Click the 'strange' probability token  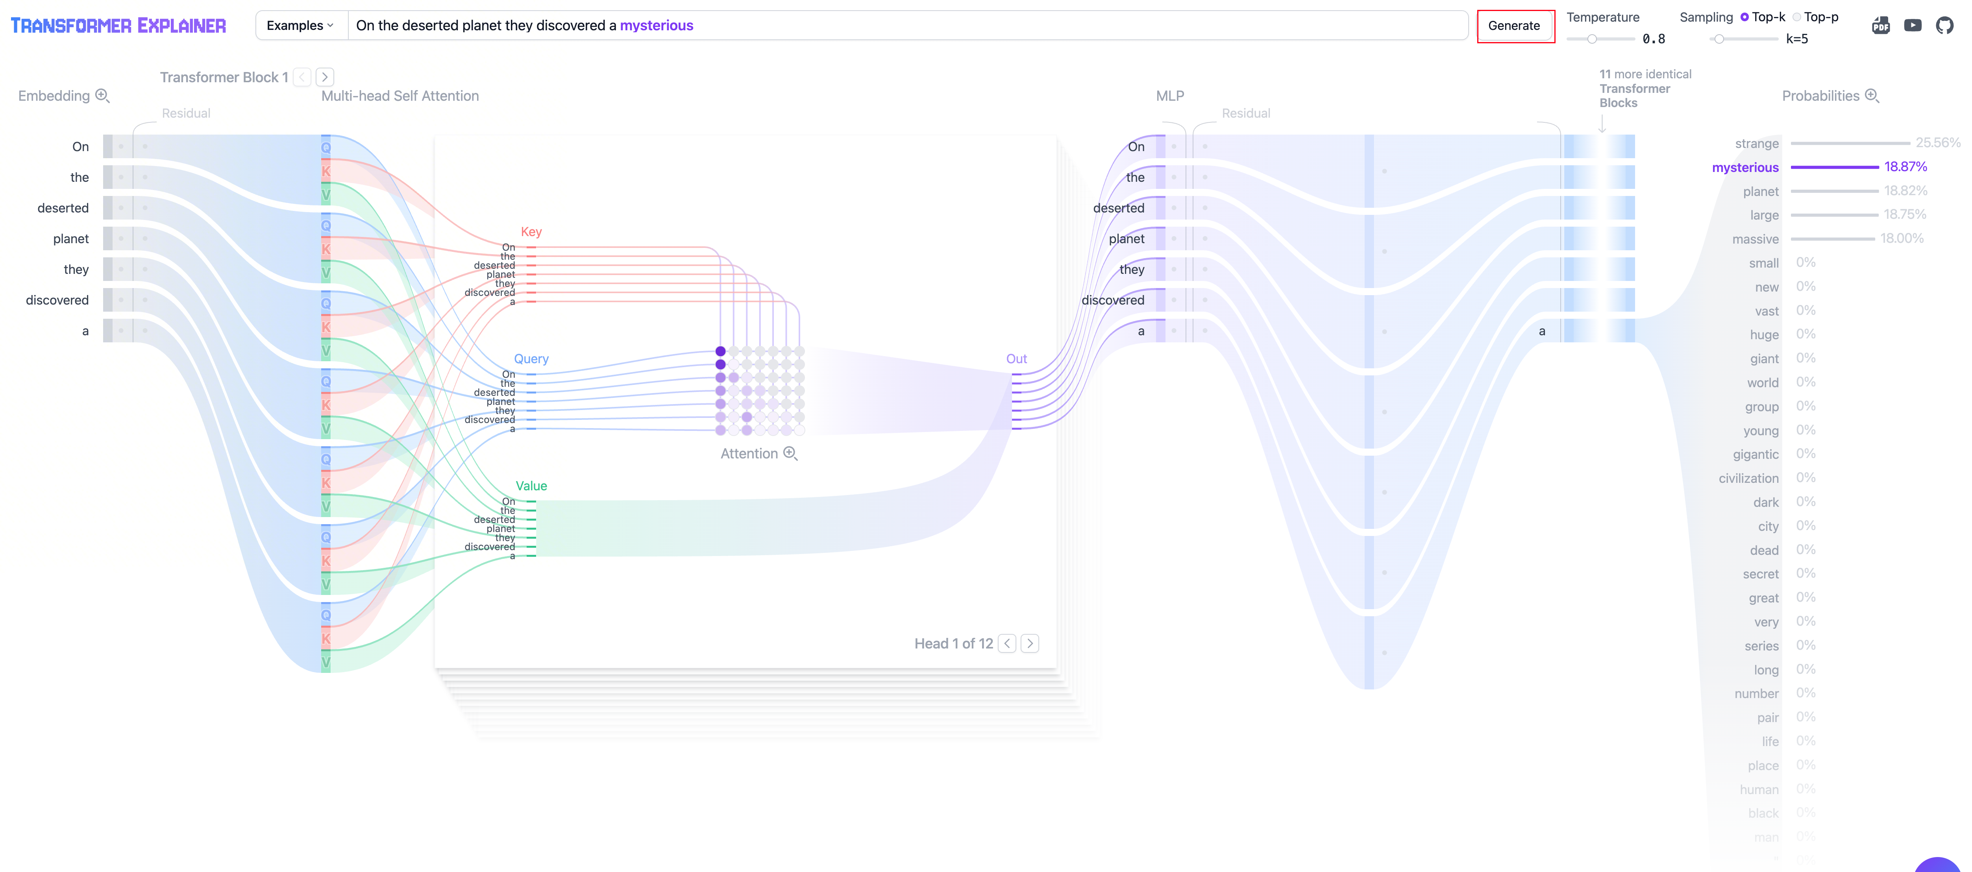click(x=1756, y=143)
